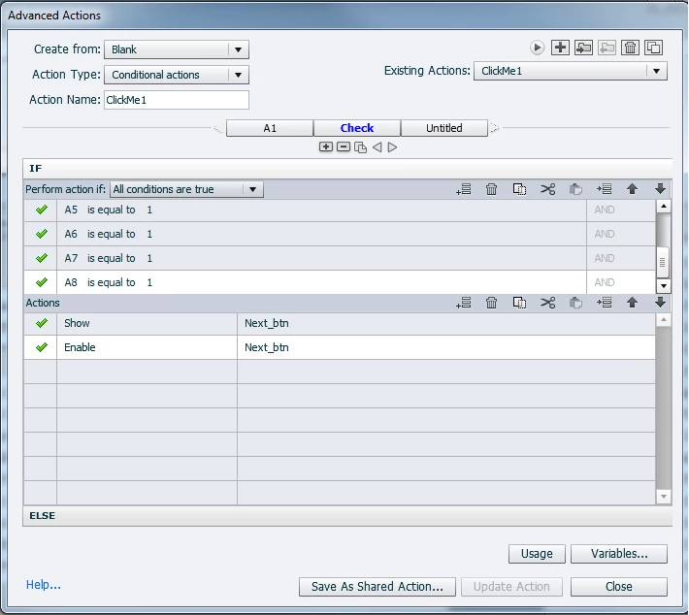Open the Variables dialog button
Viewport: 689px width, 615px height.
[619, 554]
